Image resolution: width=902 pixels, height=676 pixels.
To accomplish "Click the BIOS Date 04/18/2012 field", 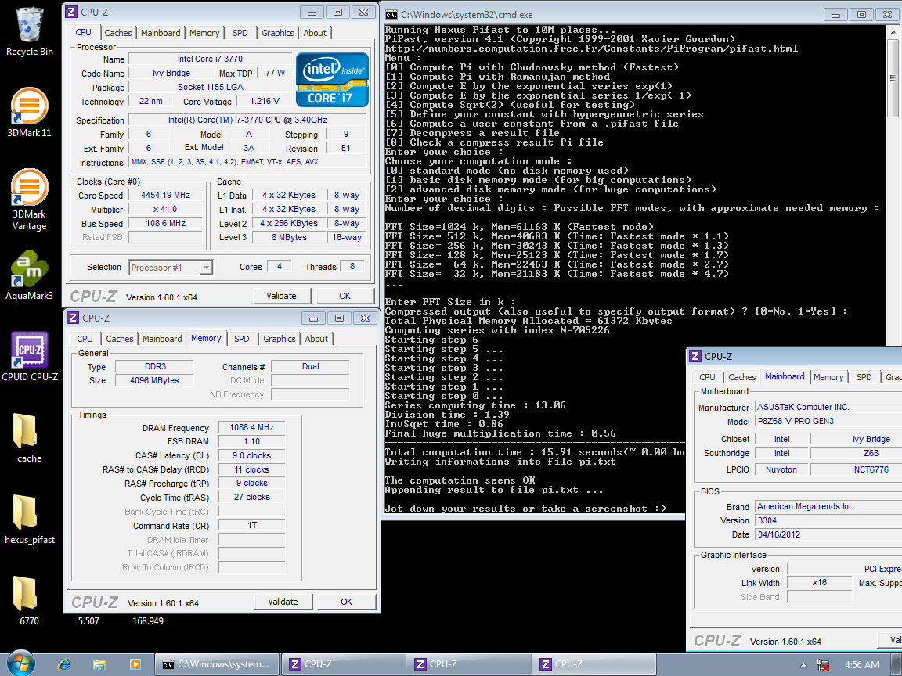I will click(x=828, y=534).
